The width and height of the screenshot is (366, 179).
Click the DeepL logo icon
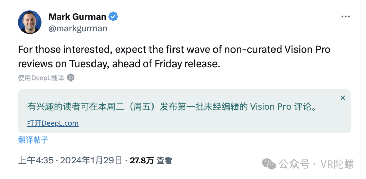click(71, 78)
